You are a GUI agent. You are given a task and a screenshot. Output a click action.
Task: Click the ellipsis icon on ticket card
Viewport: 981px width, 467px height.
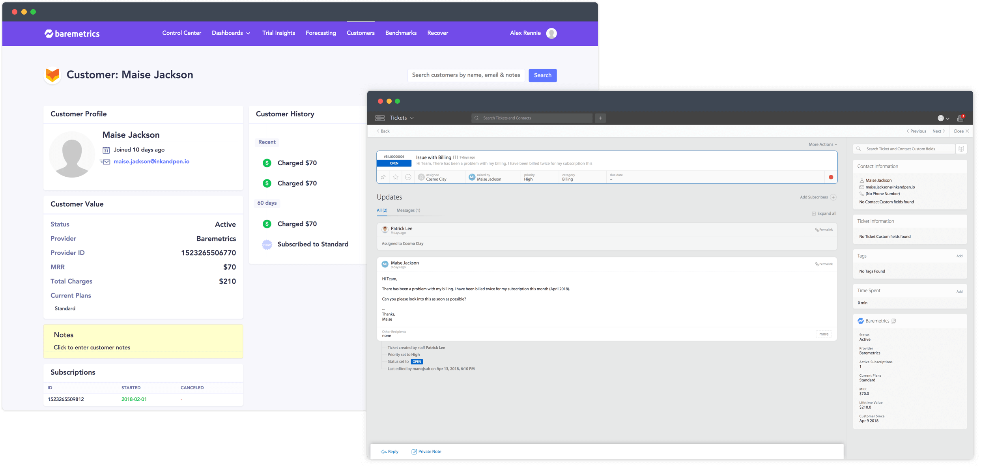[x=408, y=177]
